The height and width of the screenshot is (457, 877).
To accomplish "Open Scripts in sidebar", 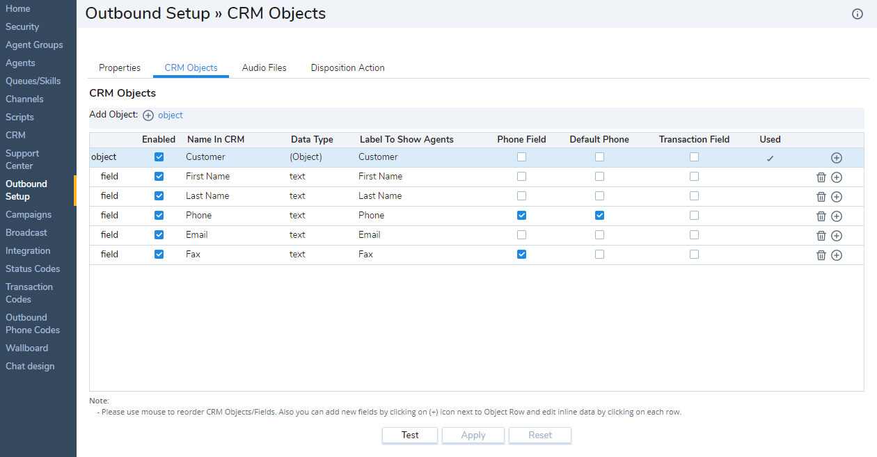I will [19, 117].
